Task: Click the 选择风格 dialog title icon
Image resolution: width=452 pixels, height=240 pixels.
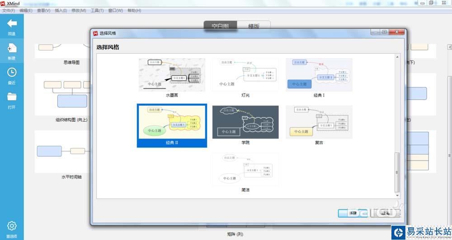Action: [x=95, y=33]
